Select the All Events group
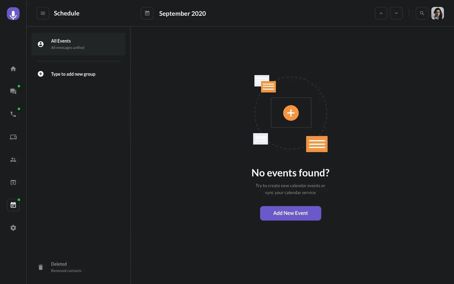The height and width of the screenshot is (284, 454). [79, 44]
